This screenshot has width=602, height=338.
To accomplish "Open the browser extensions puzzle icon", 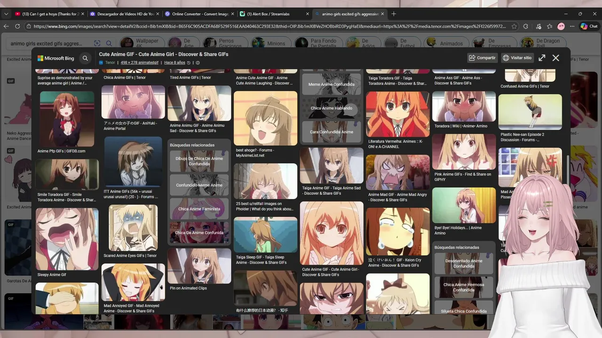I will (x=526, y=26).
